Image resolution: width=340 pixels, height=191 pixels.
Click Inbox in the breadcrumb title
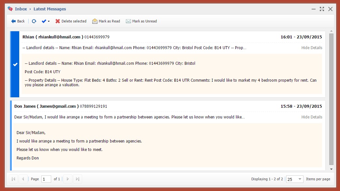(x=21, y=9)
